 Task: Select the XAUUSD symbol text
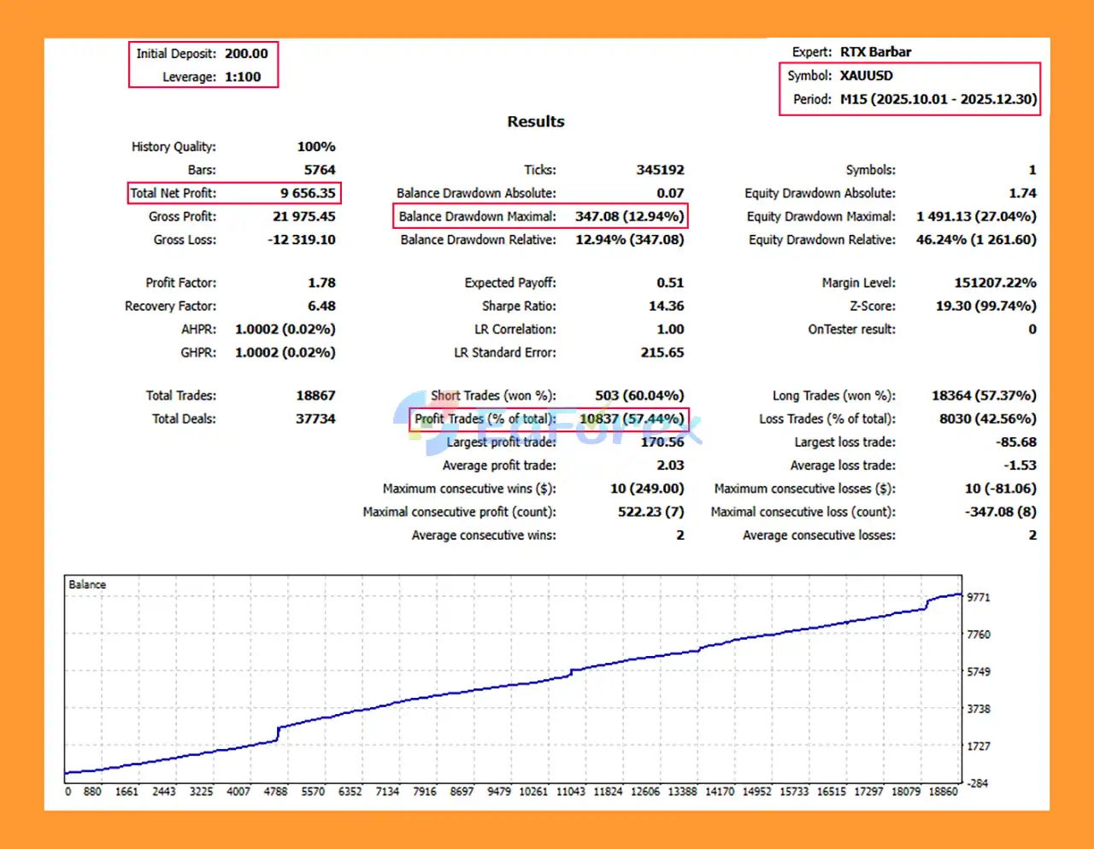click(x=866, y=76)
